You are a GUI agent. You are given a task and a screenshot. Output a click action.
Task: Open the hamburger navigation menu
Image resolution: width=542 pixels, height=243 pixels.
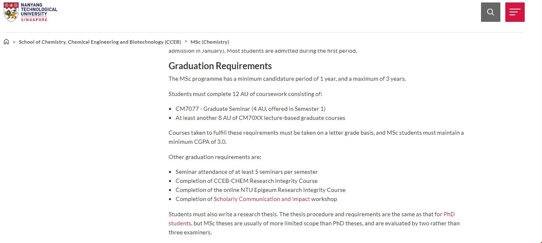click(x=515, y=12)
